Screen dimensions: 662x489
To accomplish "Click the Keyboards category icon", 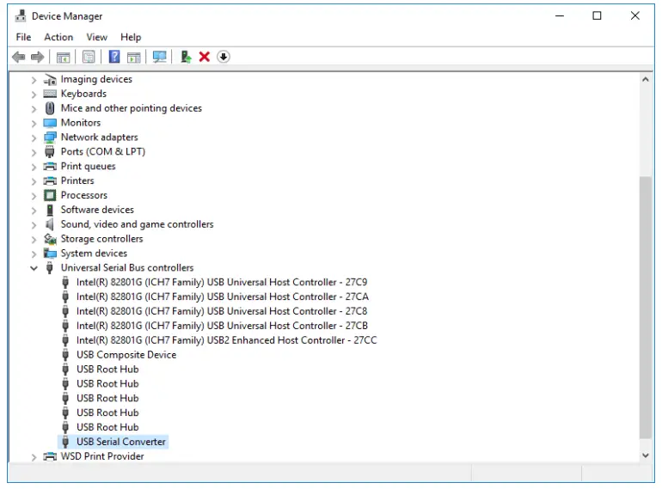I will [x=50, y=94].
